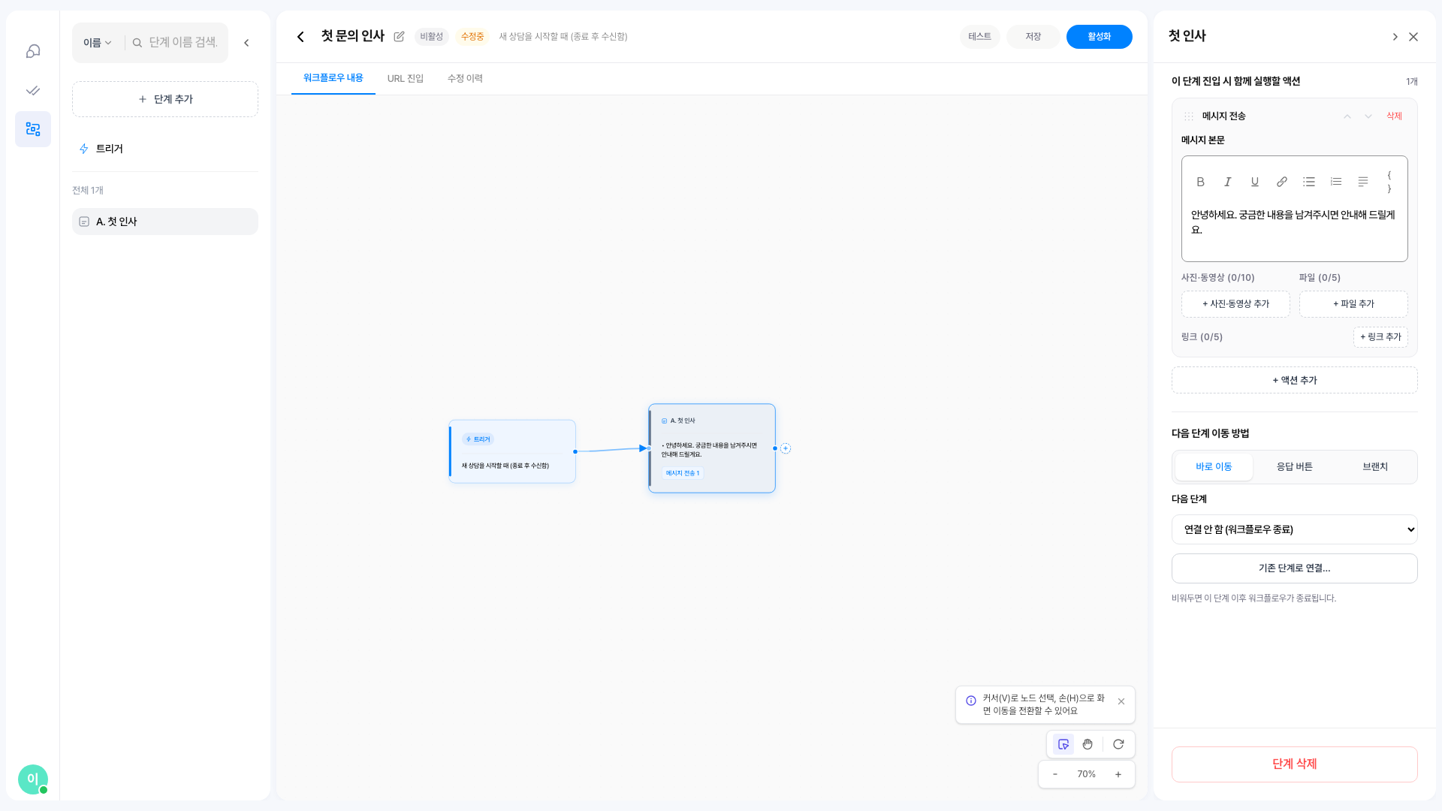Click the 단계 삭제 button

coord(1295,764)
